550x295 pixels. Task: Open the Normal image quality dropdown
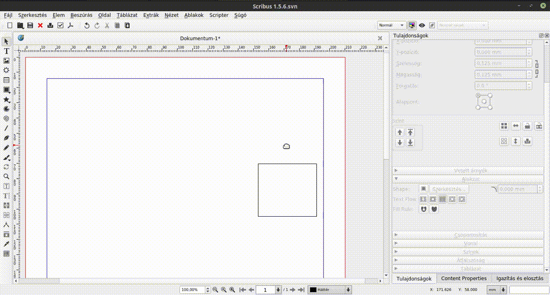[392, 25]
